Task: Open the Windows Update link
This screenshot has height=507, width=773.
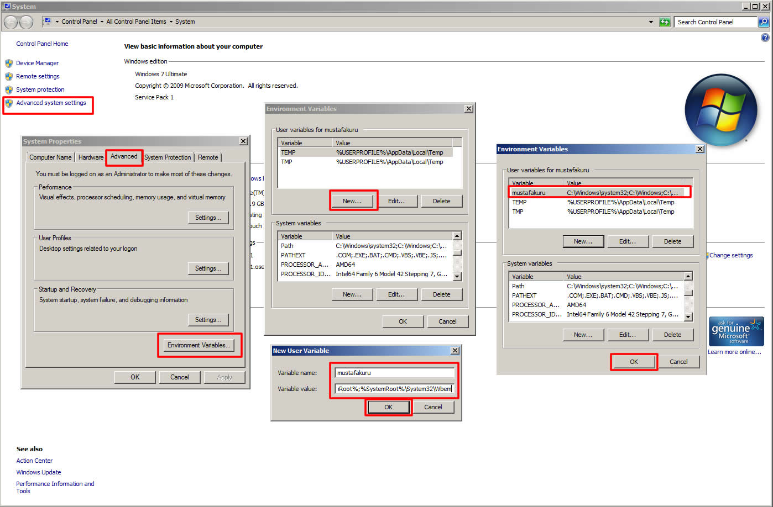Action: click(x=39, y=472)
